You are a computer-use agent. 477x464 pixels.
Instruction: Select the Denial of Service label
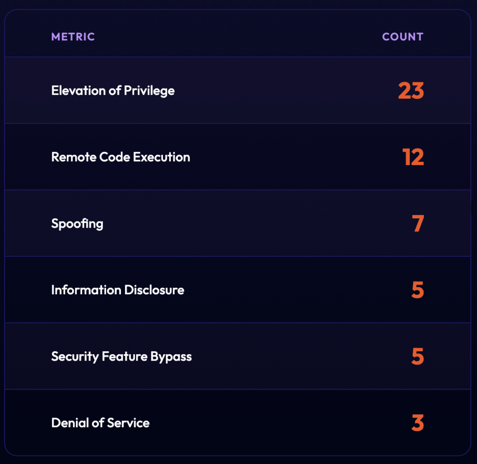click(x=100, y=423)
